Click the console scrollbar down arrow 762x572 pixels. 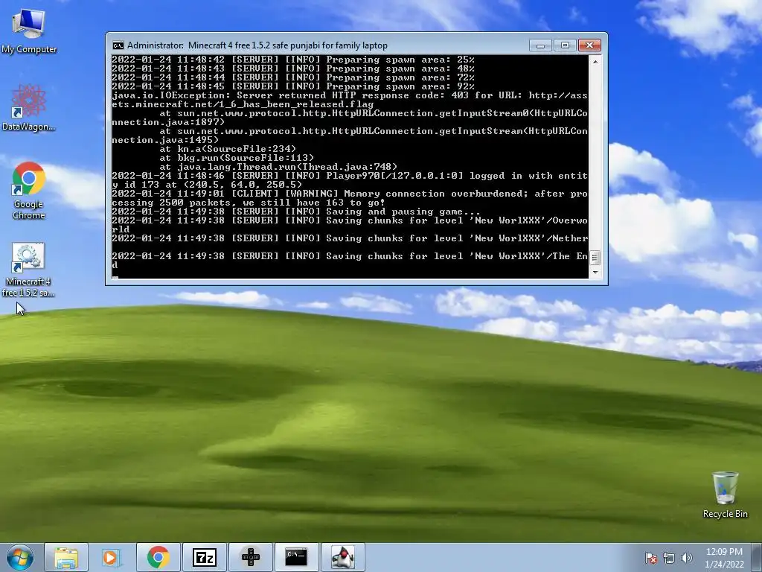(x=595, y=273)
